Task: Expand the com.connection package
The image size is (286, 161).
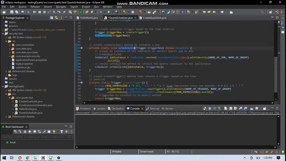Action: click(10, 45)
